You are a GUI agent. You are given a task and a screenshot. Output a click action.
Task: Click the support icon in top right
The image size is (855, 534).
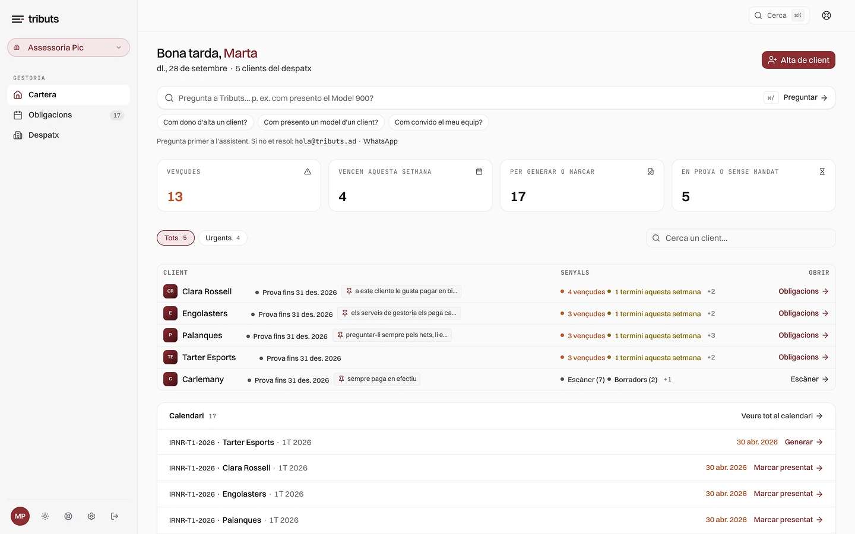(826, 15)
